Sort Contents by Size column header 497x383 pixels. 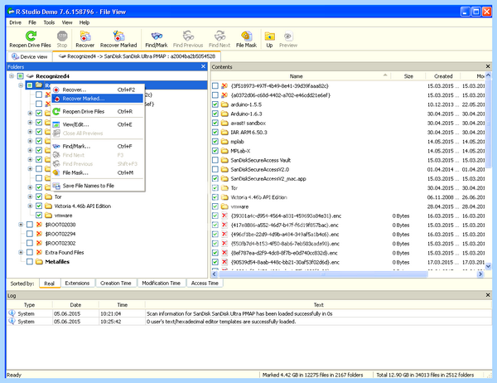click(408, 76)
